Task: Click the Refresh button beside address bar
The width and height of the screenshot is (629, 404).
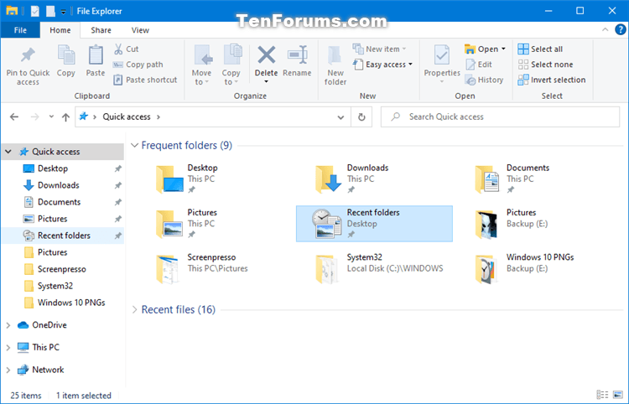Action: click(x=361, y=117)
